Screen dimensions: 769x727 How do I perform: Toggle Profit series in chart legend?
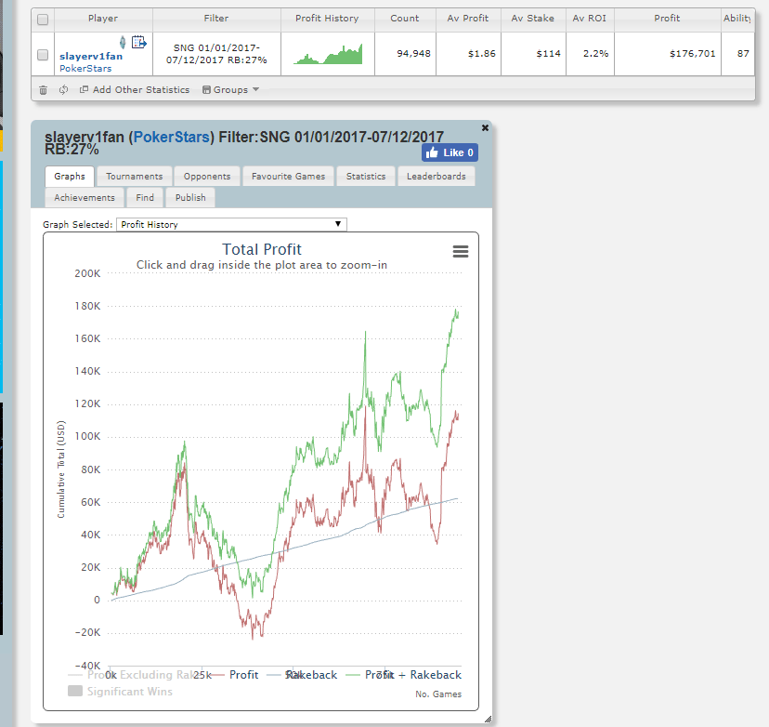(235, 675)
